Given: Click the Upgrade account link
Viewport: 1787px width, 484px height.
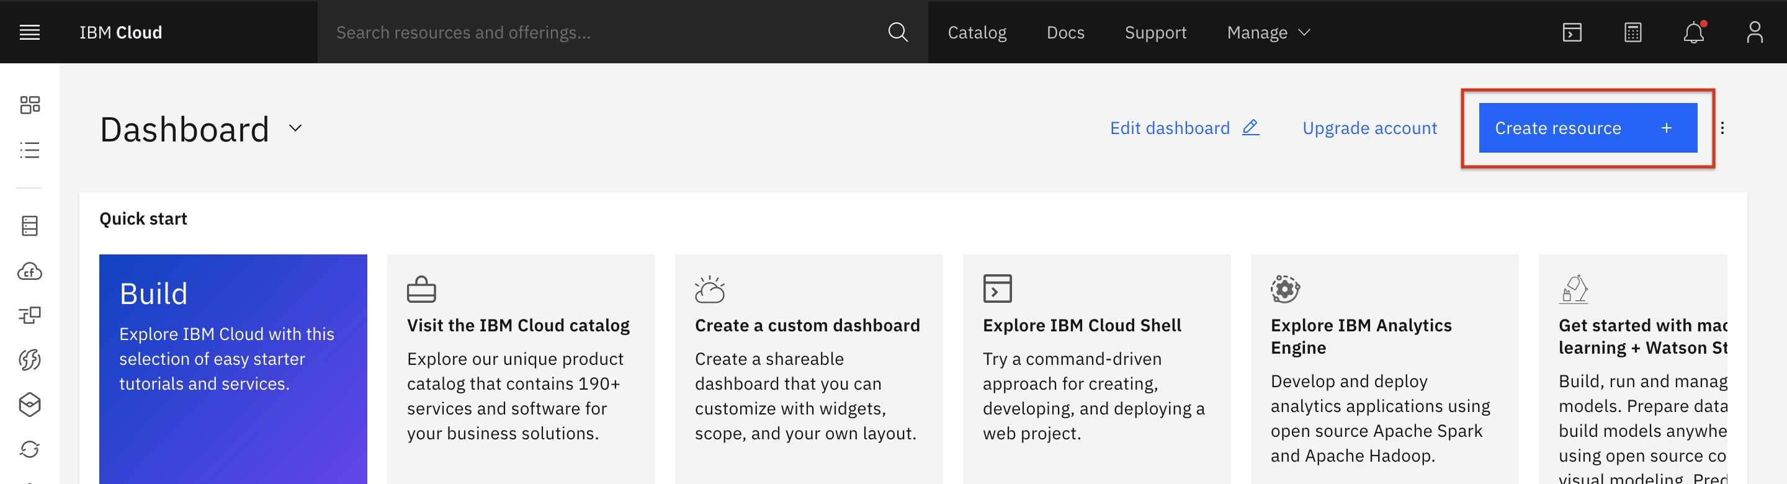Looking at the screenshot, I should click(x=1369, y=128).
